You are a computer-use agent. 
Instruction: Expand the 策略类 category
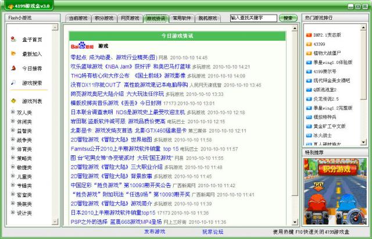[x=13, y=158]
